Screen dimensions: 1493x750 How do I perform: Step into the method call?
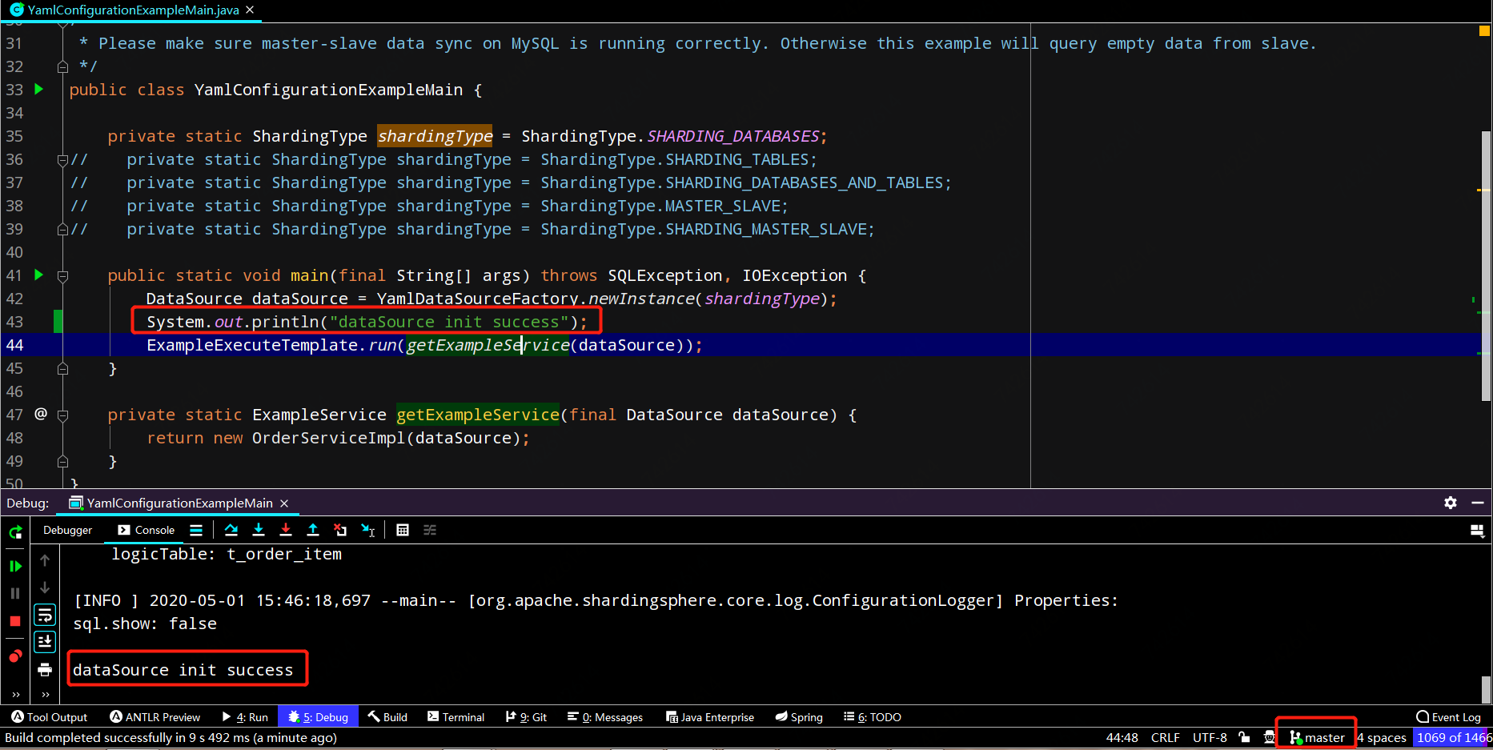tap(258, 529)
